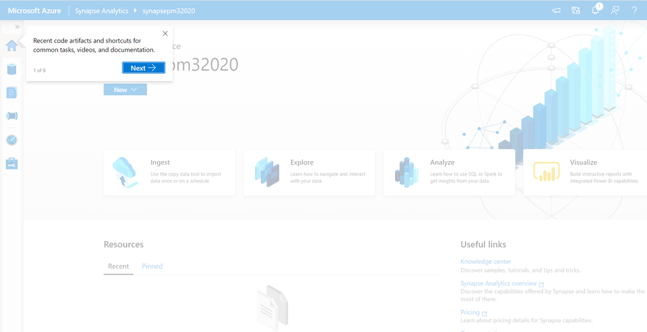Open the Monitor hub gauge icon

click(x=12, y=140)
